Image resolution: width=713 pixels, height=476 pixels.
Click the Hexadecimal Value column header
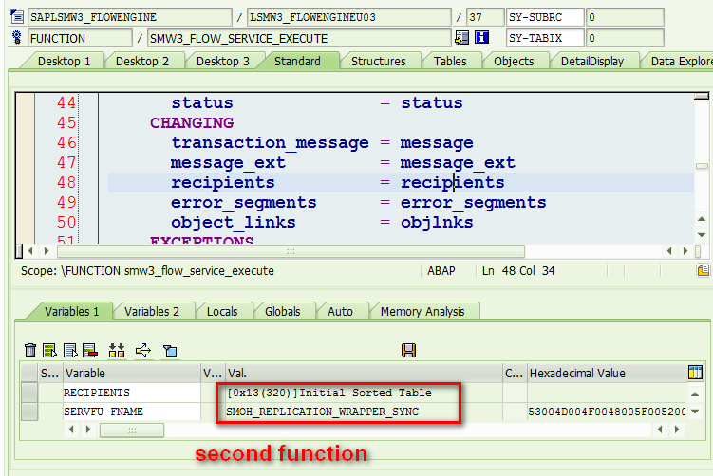[x=607, y=373]
